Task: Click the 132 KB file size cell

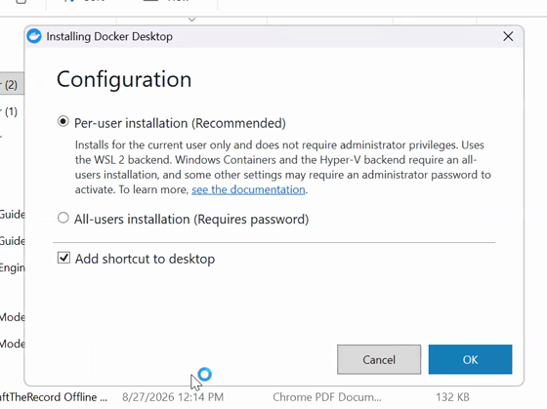Action: (452, 397)
